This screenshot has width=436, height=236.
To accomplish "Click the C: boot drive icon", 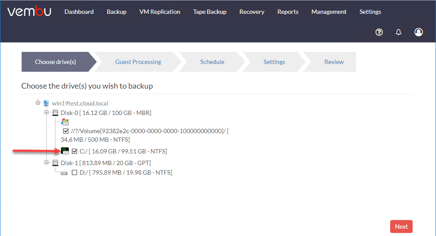I will point(65,151).
